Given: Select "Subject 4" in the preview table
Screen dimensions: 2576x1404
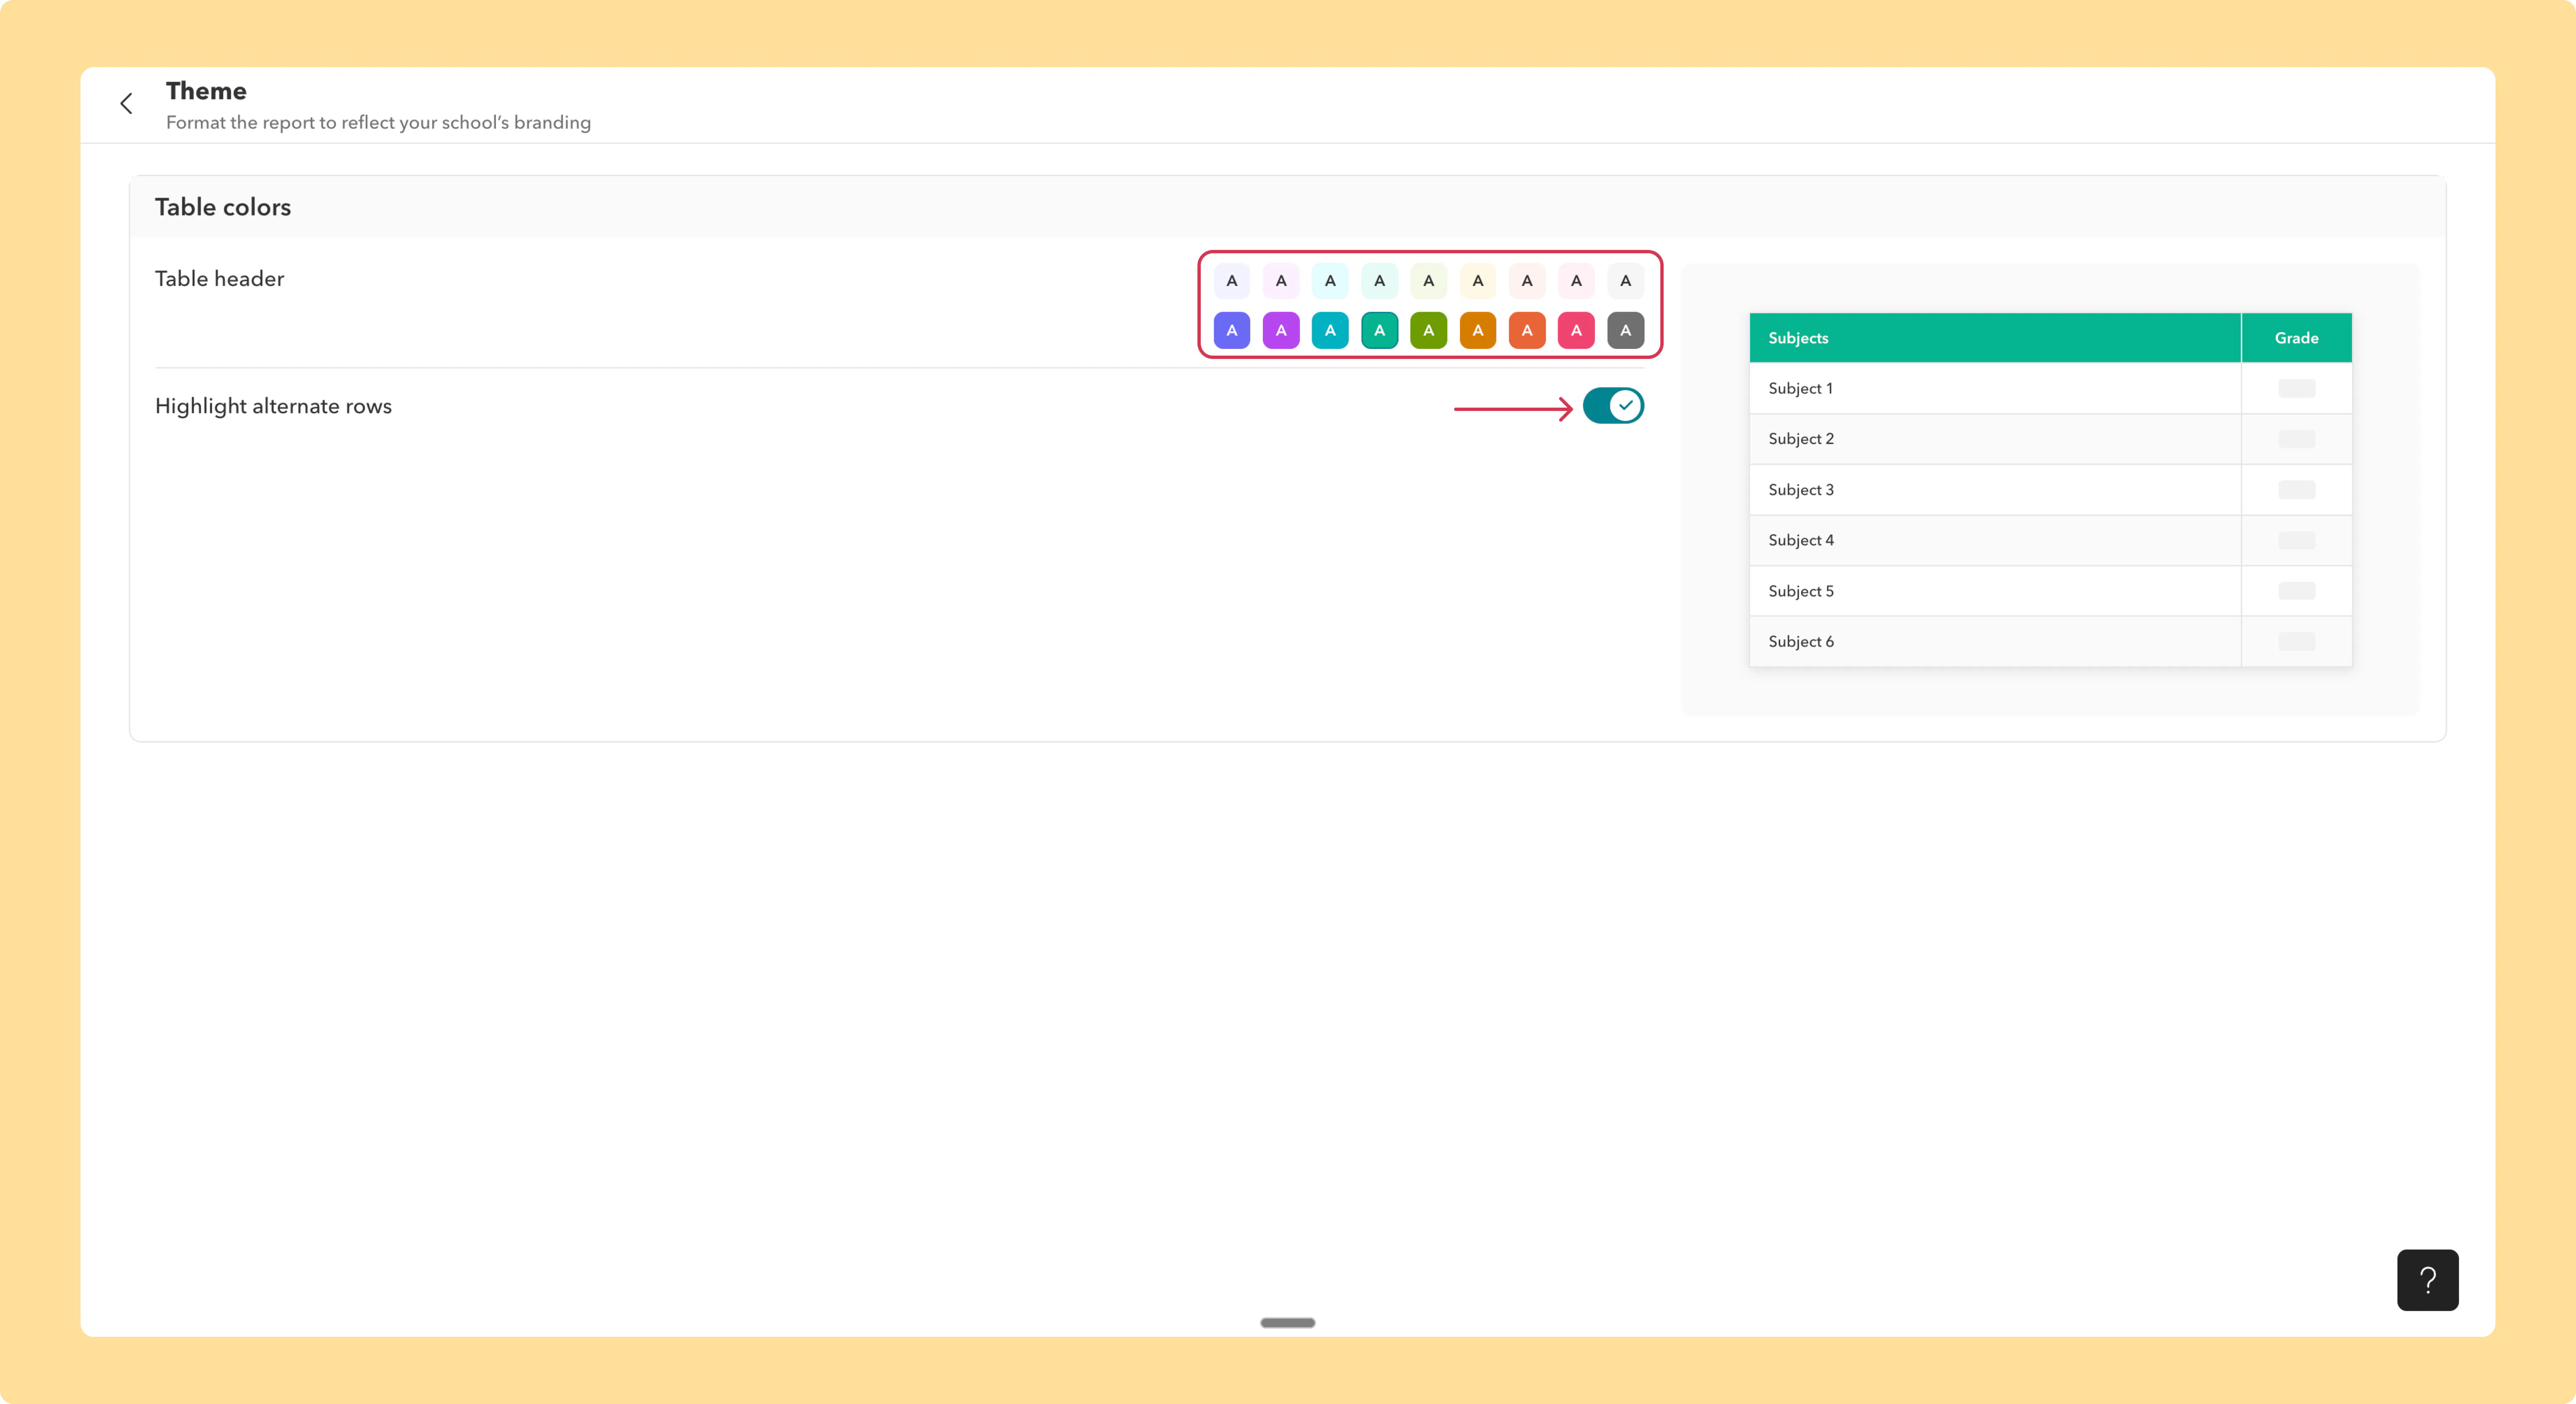Looking at the screenshot, I should pyautogui.click(x=1801, y=540).
